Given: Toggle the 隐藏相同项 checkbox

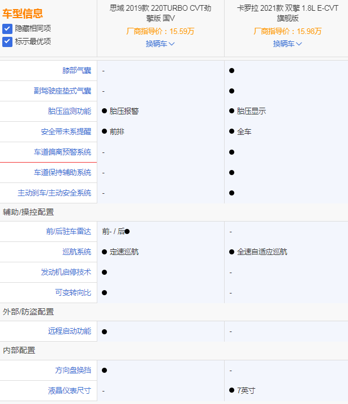Looking at the screenshot, I should click(7, 28).
